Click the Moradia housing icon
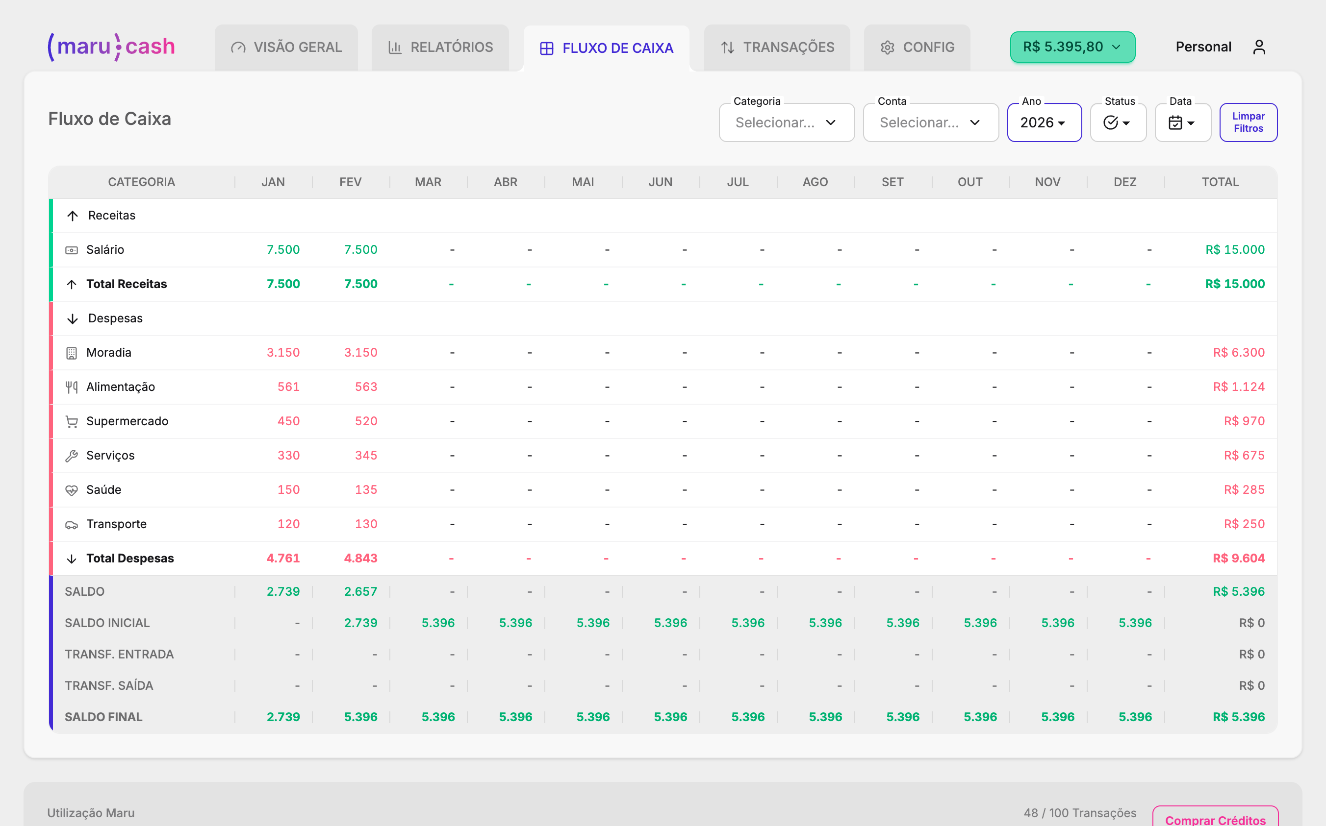This screenshot has height=826, width=1326. [72, 352]
